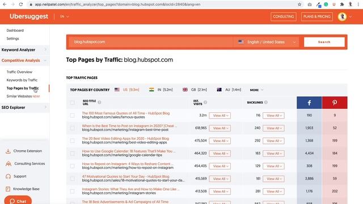Open The 100 Most Famous Quotes link

126,113
